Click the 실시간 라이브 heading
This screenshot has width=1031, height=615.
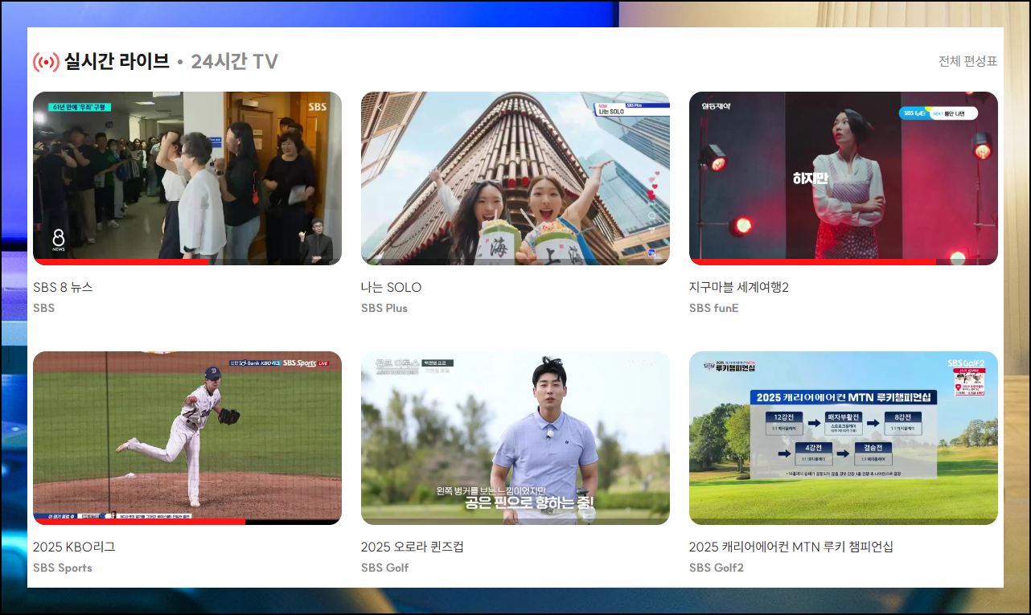(x=117, y=61)
